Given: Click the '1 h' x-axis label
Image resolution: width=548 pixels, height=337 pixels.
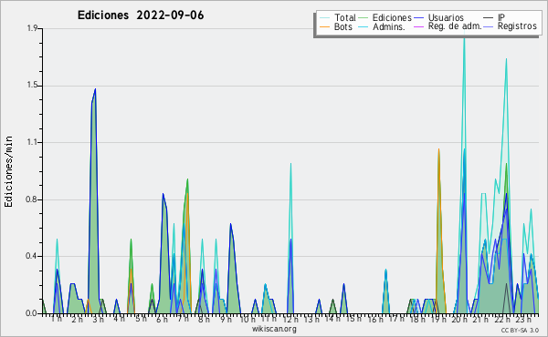Looking at the screenshot, I should (57, 319).
